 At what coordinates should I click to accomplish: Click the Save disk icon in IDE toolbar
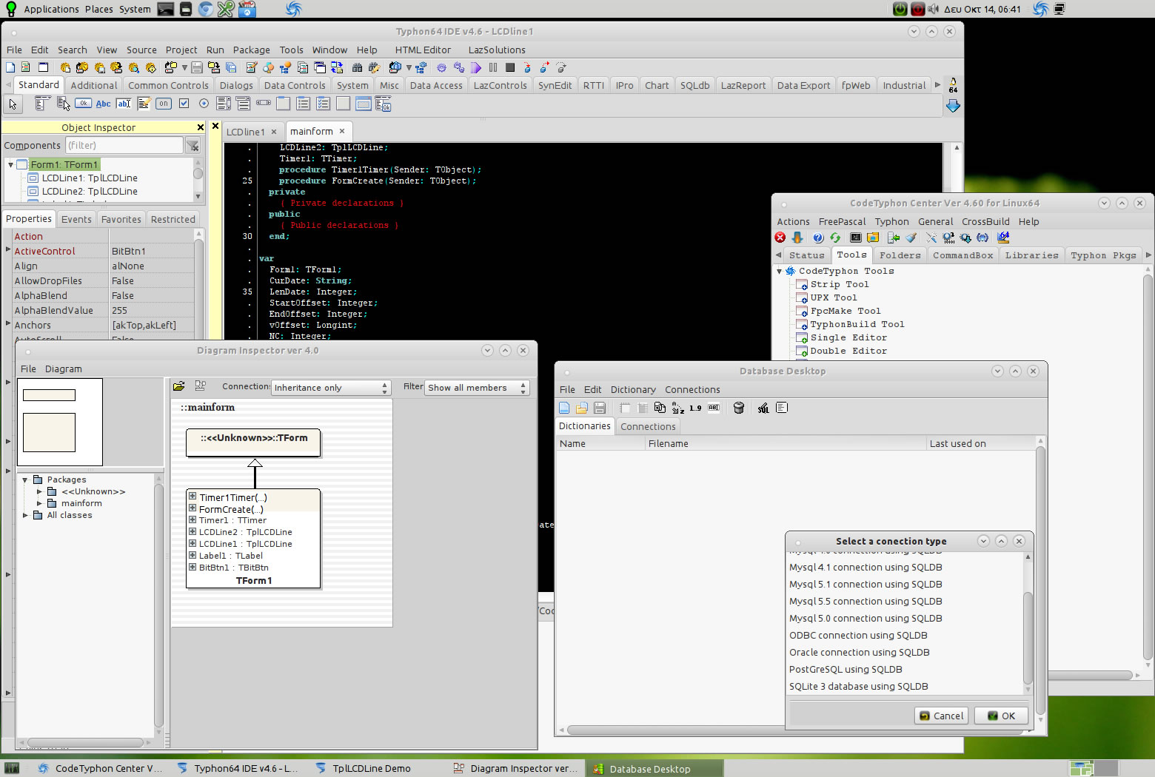(x=197, y=67)
